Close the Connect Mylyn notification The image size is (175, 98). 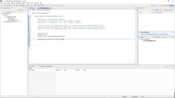click(x=173, y=32)
